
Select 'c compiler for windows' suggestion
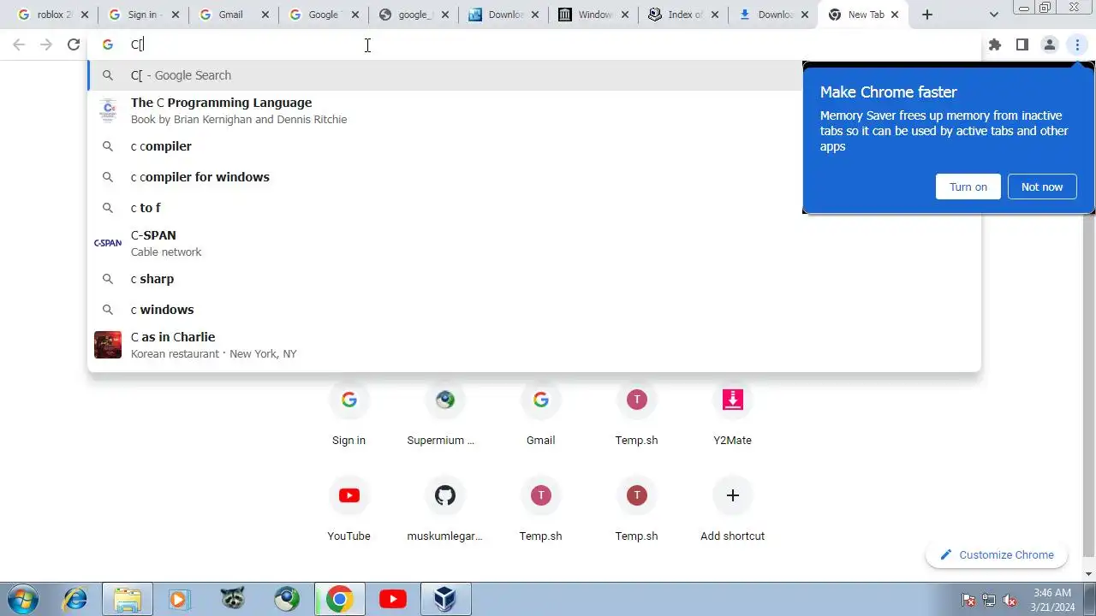click(x=534, y=177)
